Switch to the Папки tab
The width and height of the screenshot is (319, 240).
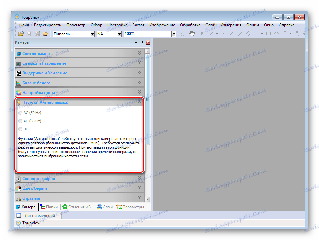click(x=49, y=207)
